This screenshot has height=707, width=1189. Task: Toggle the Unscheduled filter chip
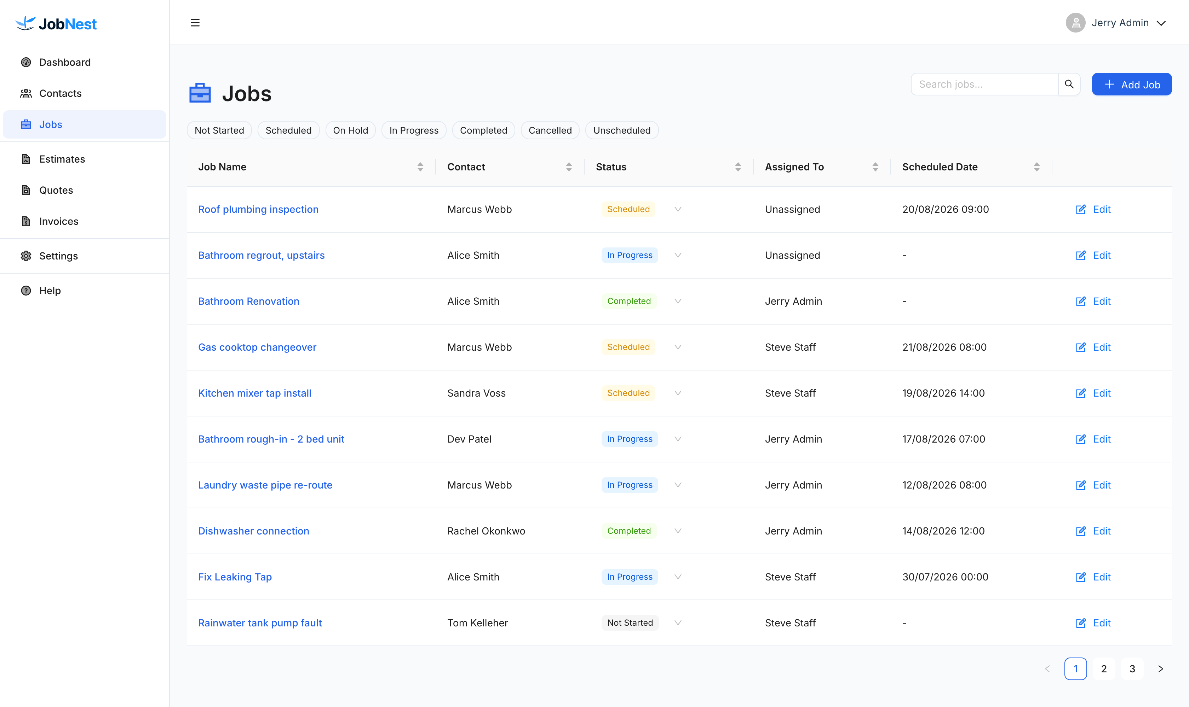622,130
